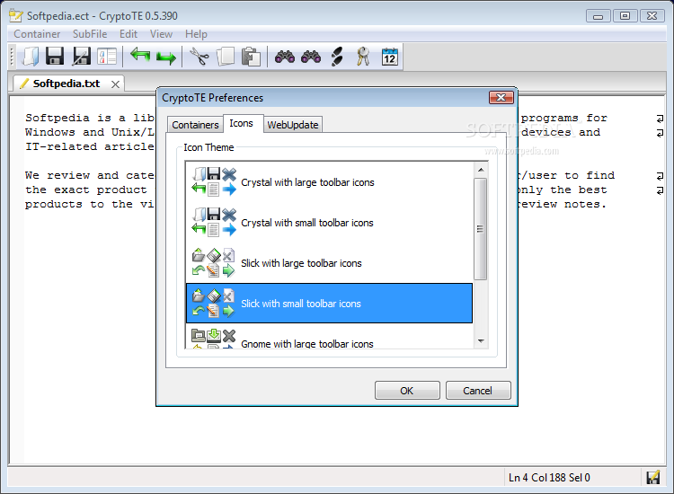Minimize the CryptoTE main window

coord(598,16)
